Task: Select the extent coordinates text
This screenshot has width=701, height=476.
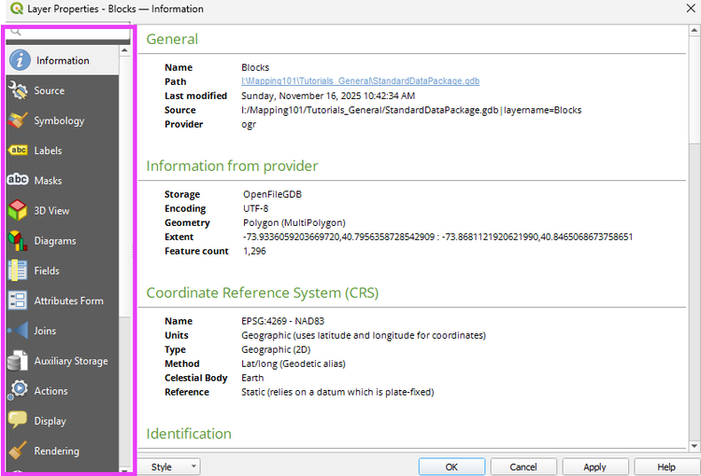Action: coord(437,237)
